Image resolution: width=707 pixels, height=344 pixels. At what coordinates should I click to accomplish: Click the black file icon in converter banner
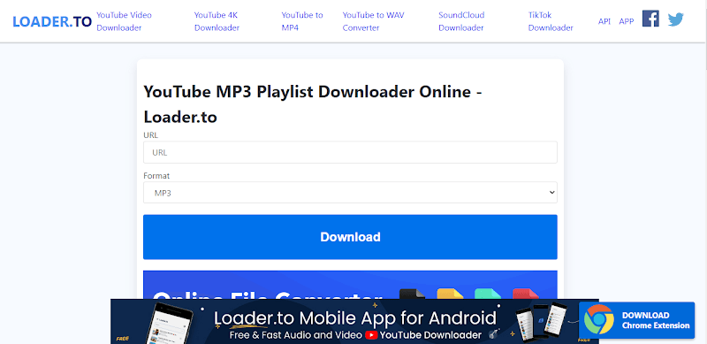click(412, 294)
